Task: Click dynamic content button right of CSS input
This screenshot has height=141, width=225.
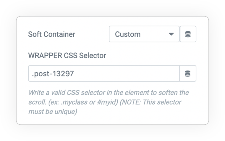Action: (x=188, y=73)
